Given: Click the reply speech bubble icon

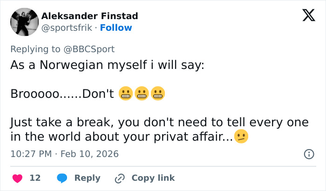Looking at the screenshot, I should [61, 178].
